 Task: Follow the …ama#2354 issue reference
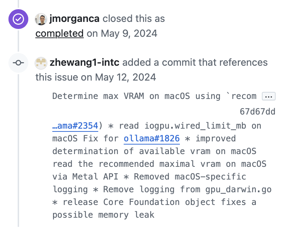click(75, 126)
